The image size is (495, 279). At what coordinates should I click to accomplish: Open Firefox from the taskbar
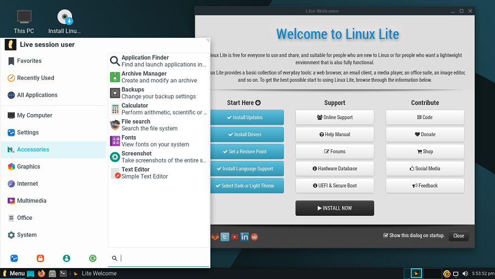(x=41, y=274)
